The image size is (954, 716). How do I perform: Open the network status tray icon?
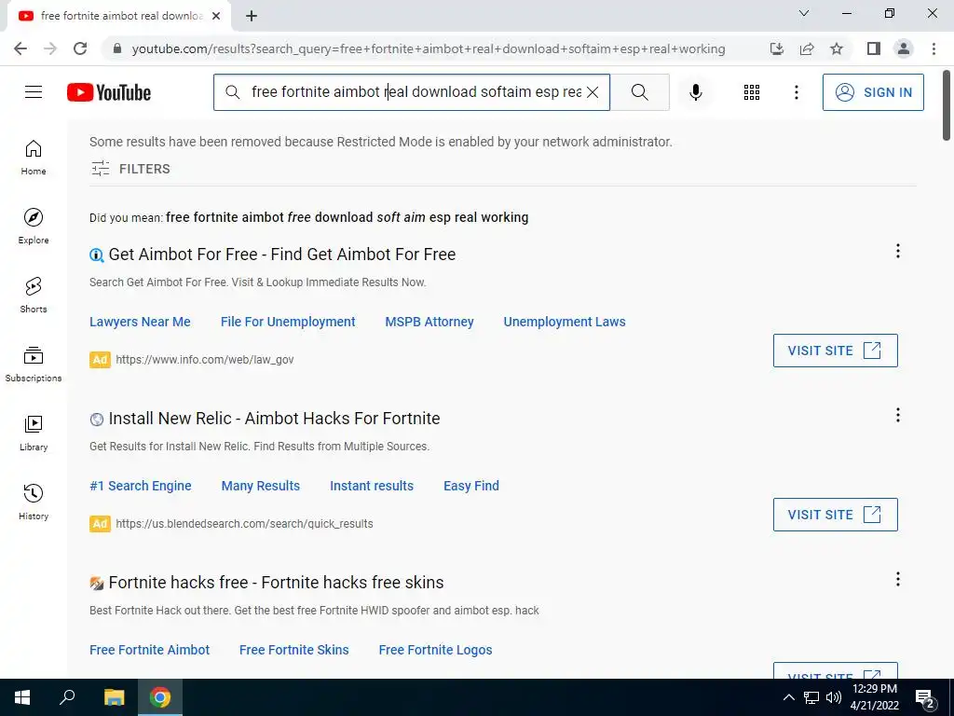coord(811,697)
